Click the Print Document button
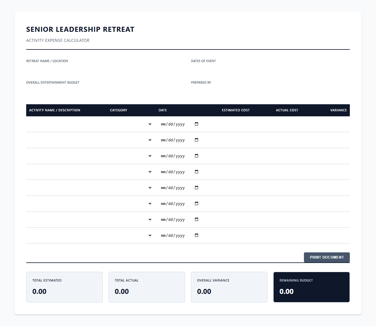The height and width of the screenshot is (326, 376). [327, 257]
